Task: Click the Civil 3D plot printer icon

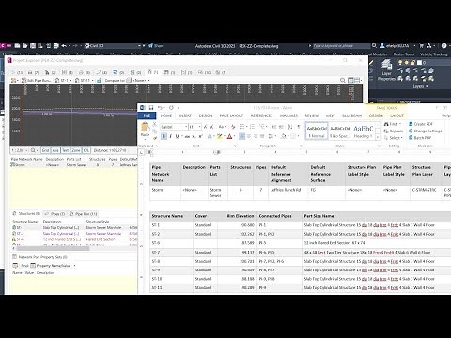Action: (x=56, y=46)
